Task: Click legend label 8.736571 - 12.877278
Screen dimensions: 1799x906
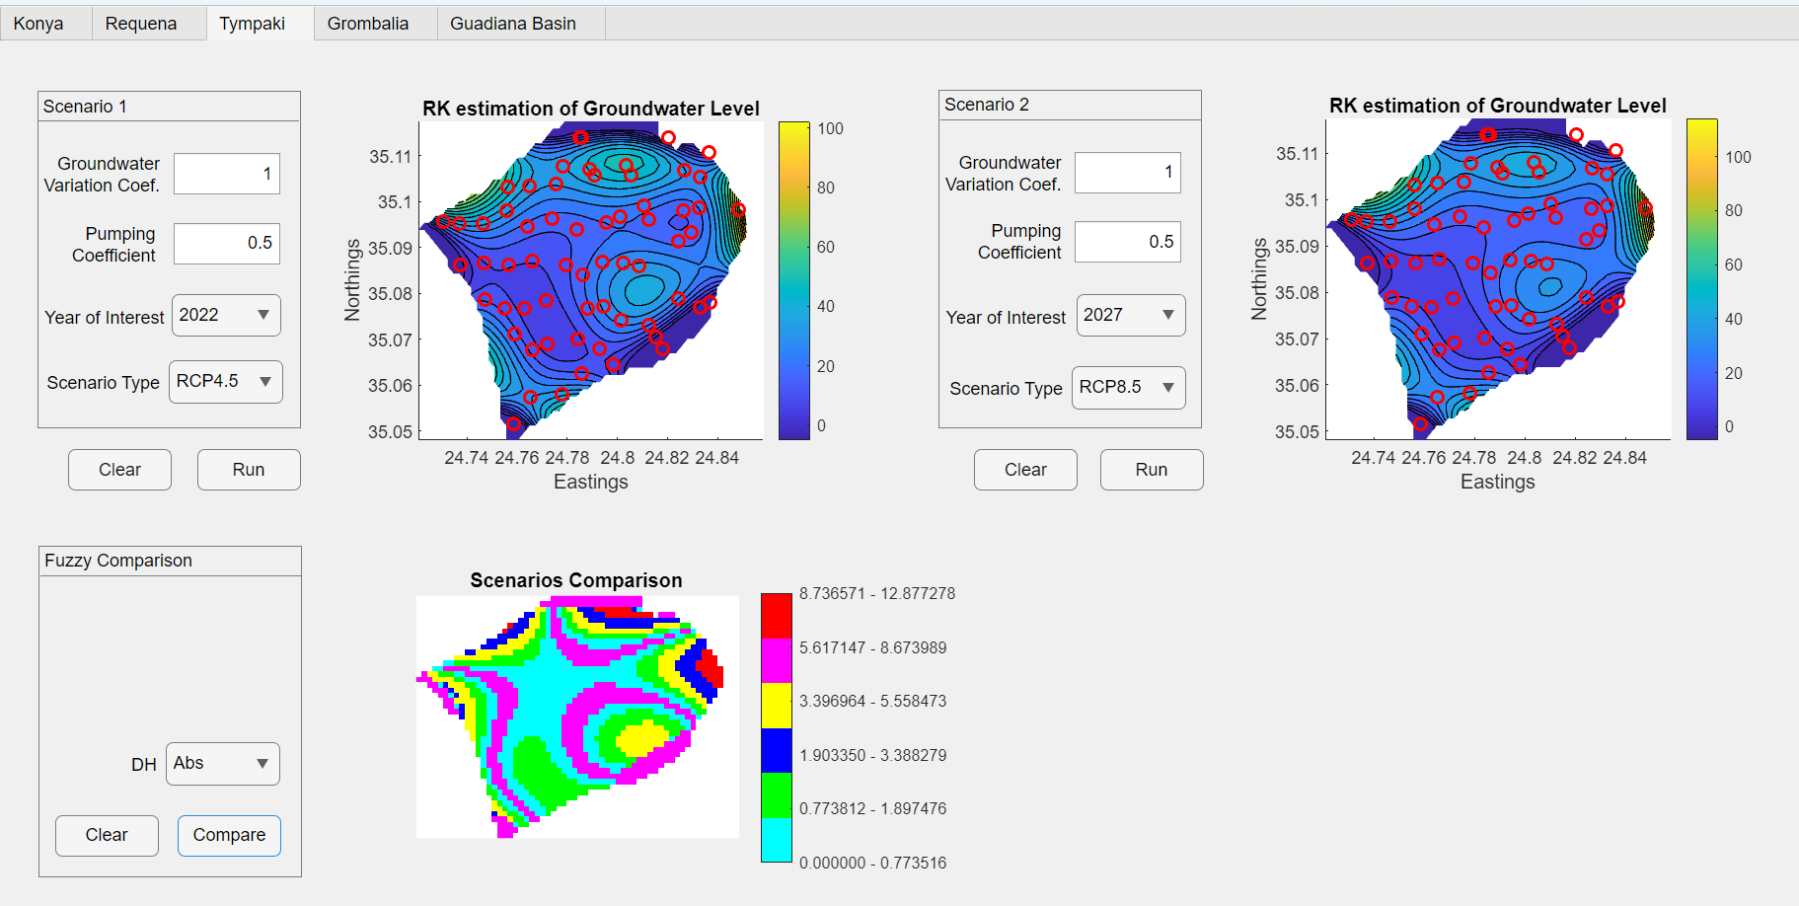Action: point(877,593)
